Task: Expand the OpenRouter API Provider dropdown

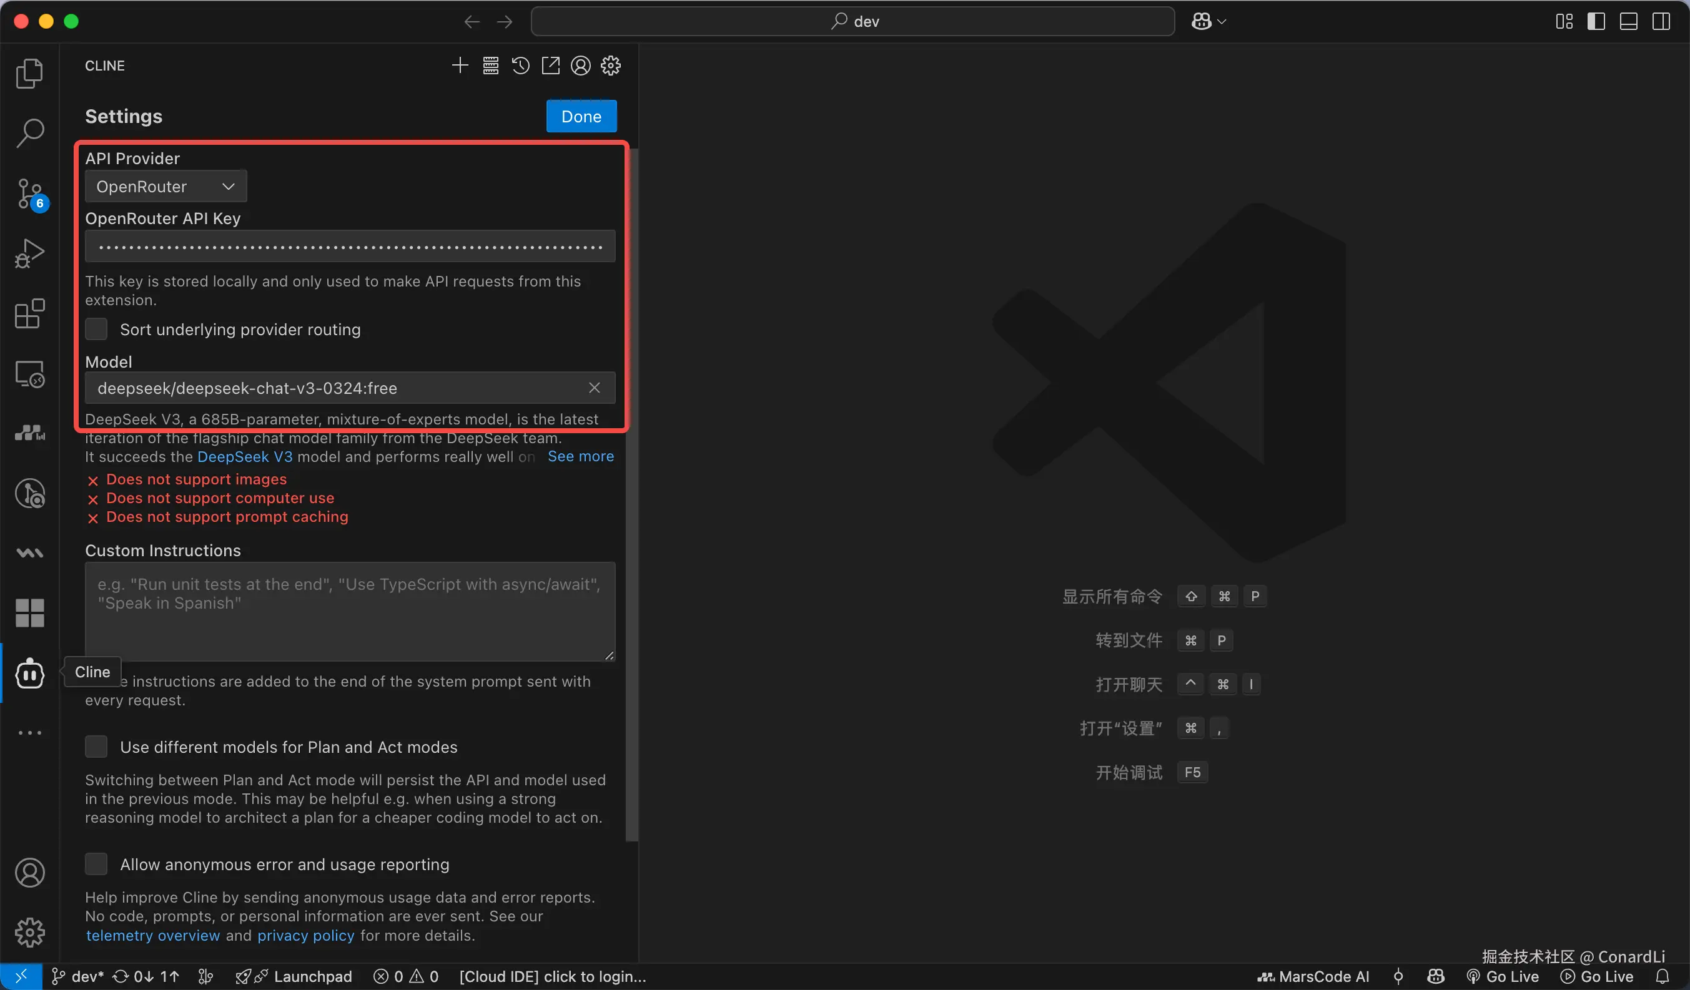Action: point(166,187)
